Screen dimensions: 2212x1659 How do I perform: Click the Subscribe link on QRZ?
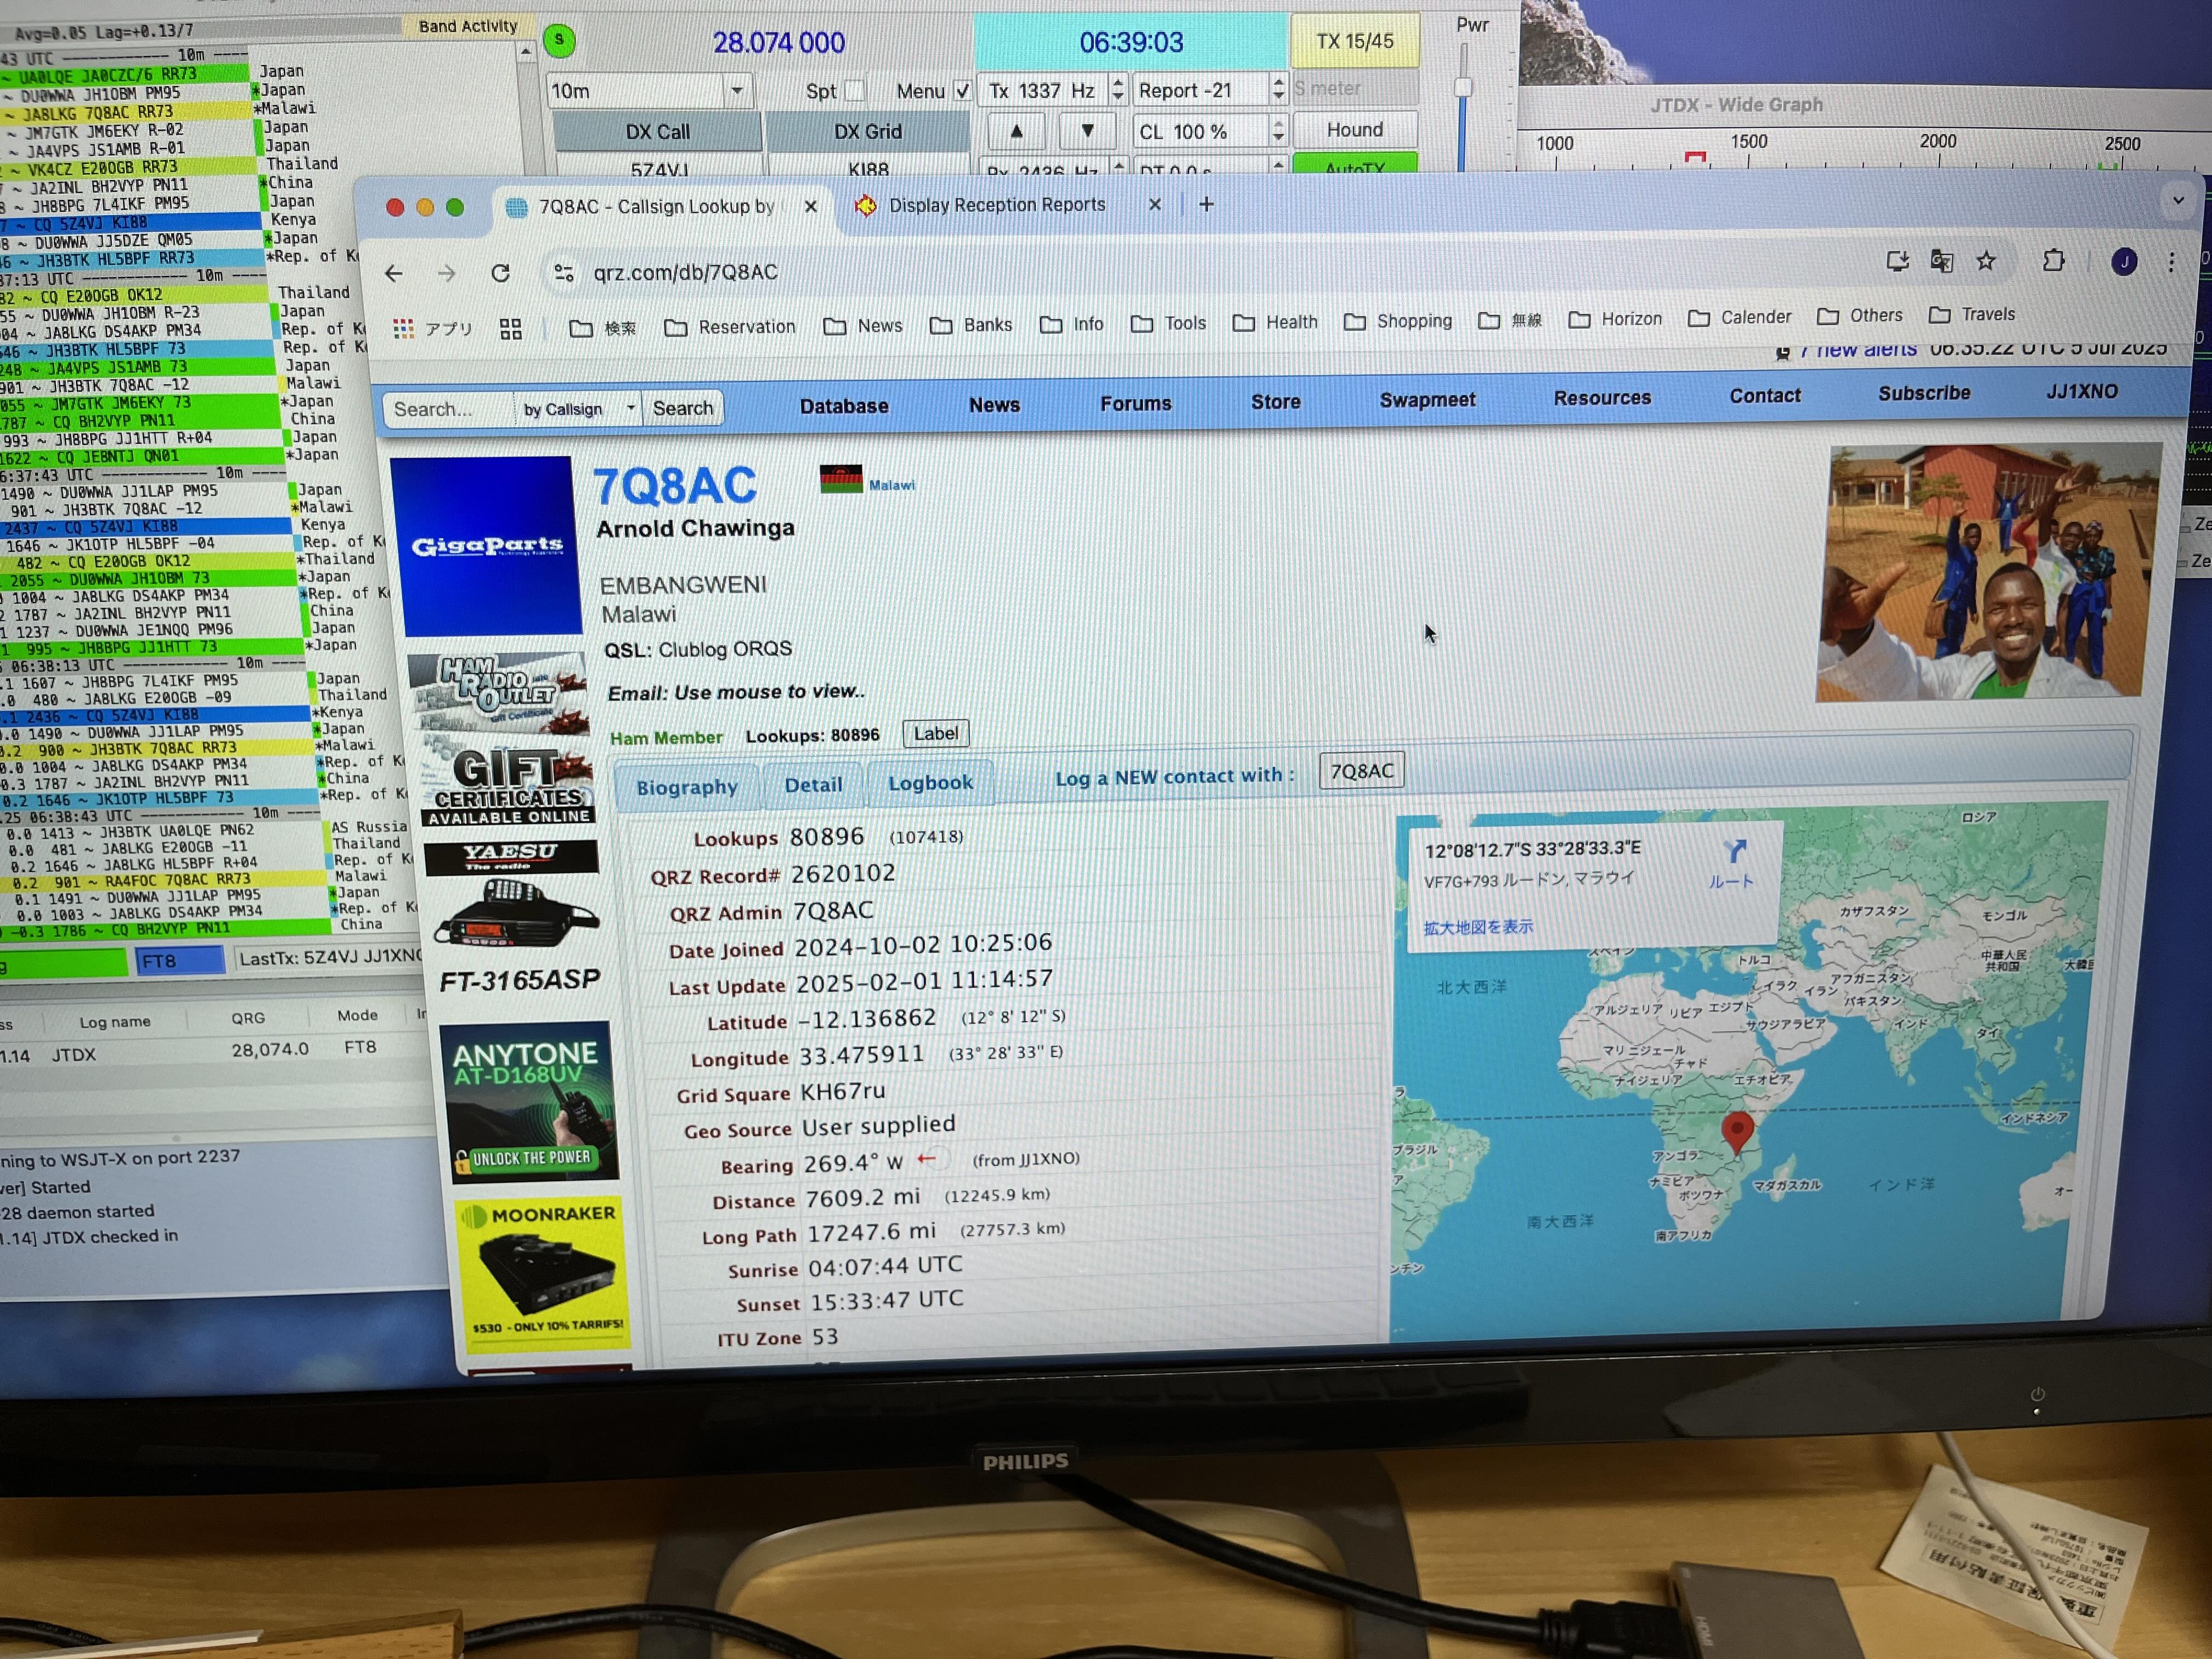[1924, 394]
